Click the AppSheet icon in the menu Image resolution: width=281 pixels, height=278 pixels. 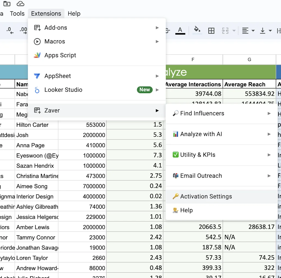coord(37,76)
